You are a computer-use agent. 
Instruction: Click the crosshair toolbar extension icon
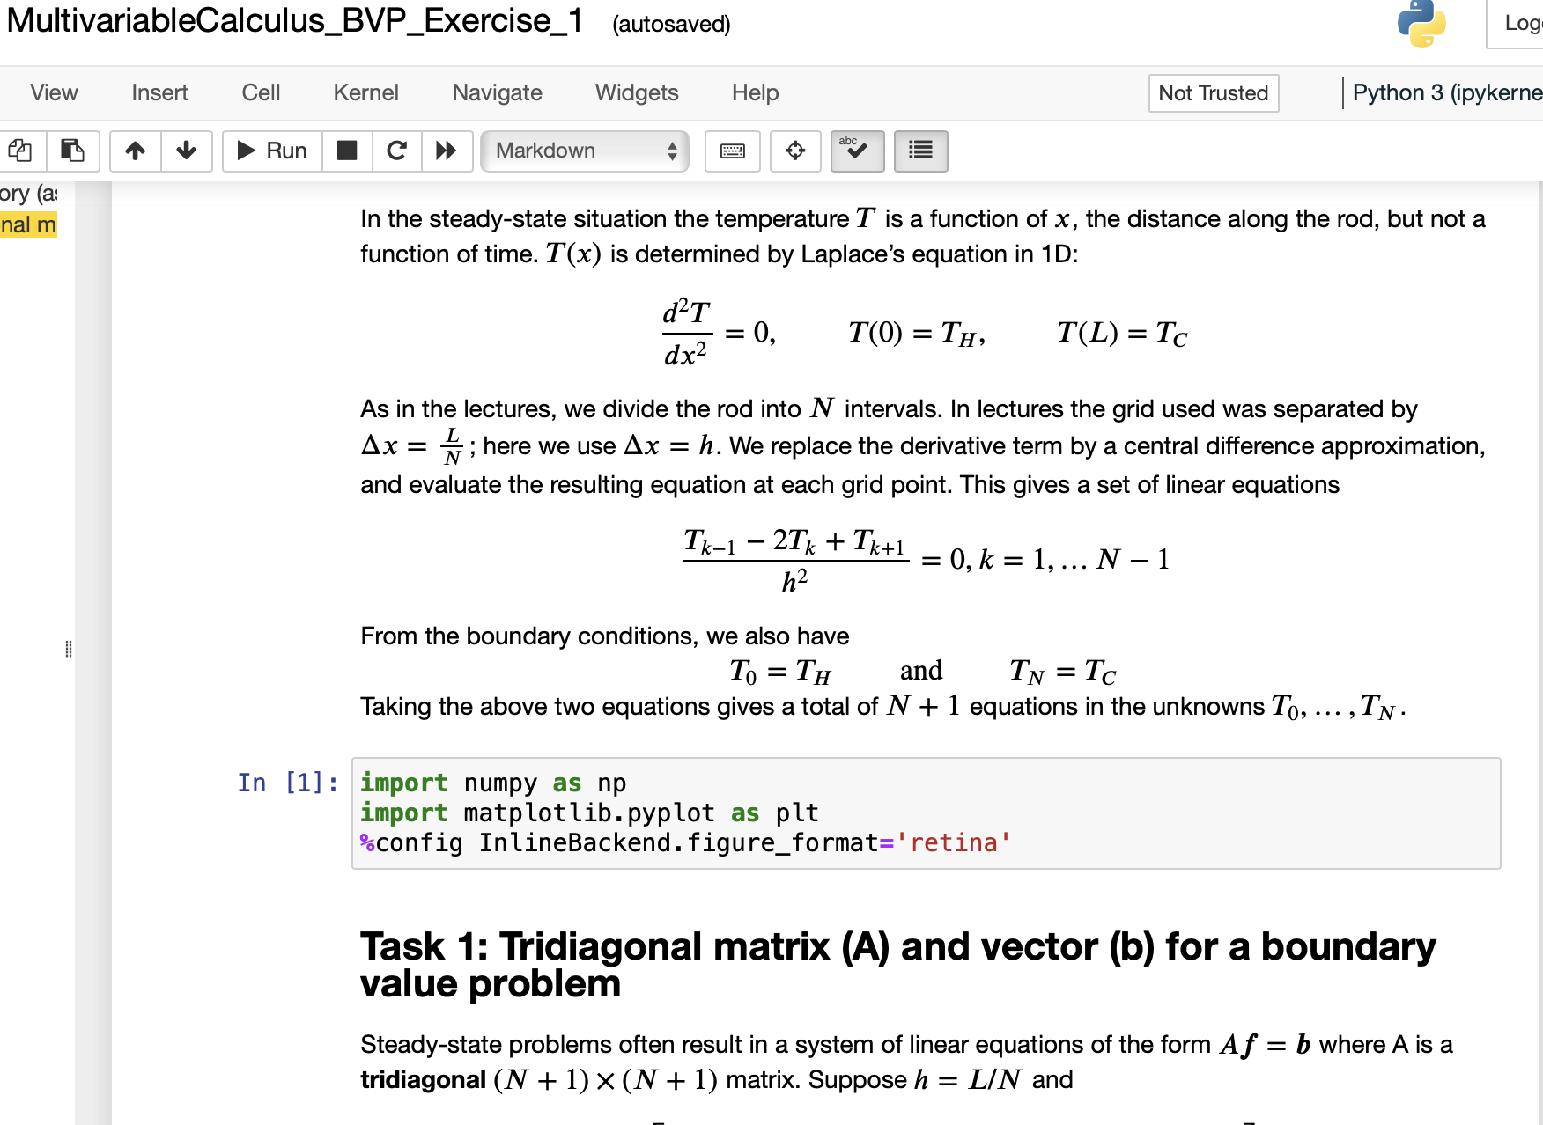click(794, 151)
